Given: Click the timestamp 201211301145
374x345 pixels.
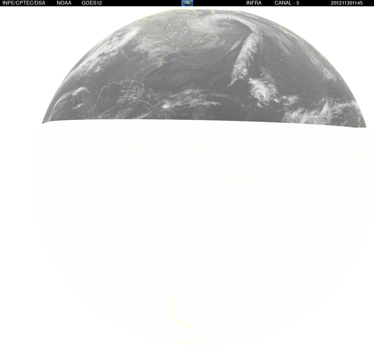Looking at the screenshot, I should (x=347, y=3).
